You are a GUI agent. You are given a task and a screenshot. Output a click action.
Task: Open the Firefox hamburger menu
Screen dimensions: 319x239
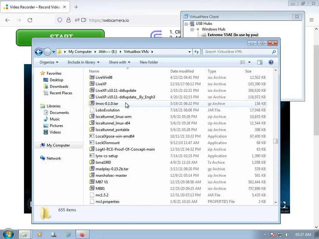coord(312,20)
